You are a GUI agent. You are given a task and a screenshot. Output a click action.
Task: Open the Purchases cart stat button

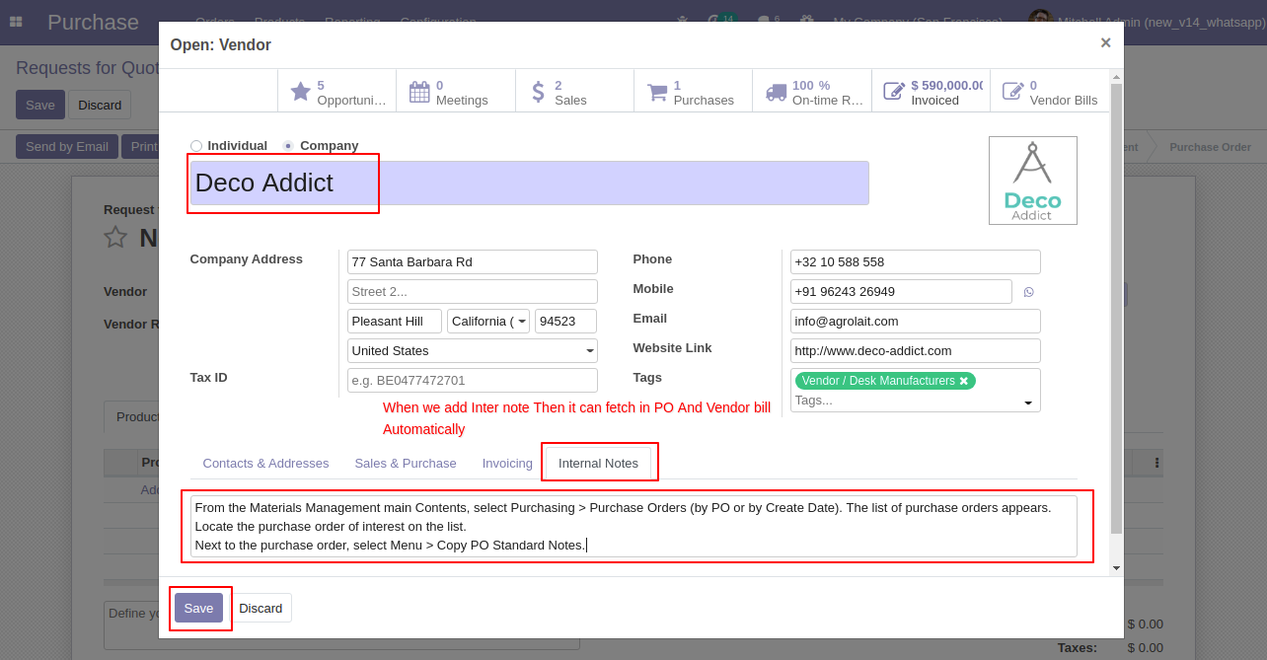point(693,92)
